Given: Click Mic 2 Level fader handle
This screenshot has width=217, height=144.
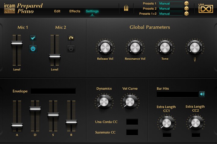Looking at the screenshot, I should pos(55,56).
